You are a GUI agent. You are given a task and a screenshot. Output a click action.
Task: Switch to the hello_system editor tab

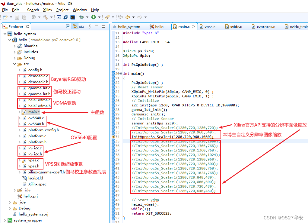click(x=127, y=27)
